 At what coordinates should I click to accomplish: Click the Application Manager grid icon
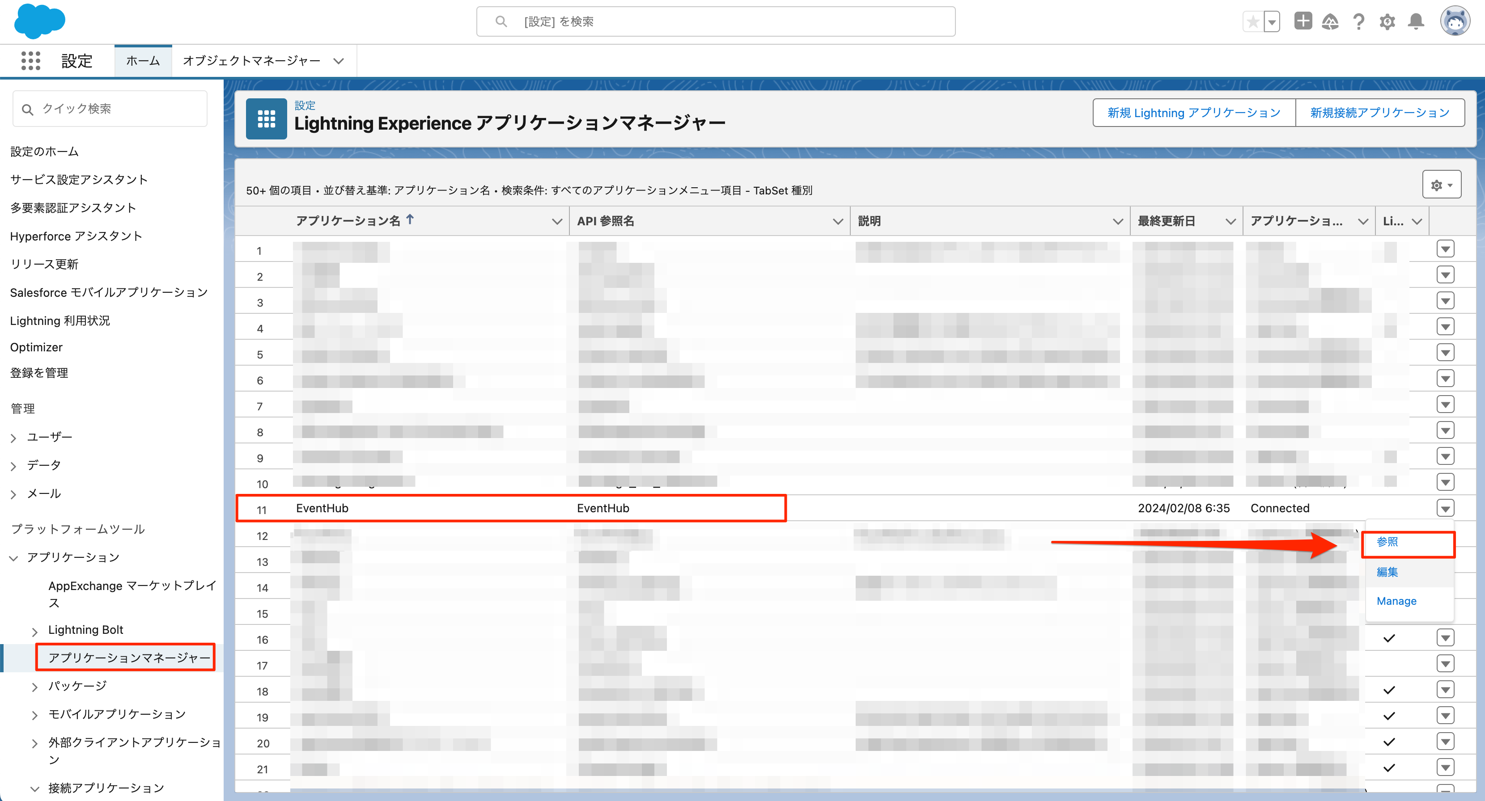coord(266,119)
